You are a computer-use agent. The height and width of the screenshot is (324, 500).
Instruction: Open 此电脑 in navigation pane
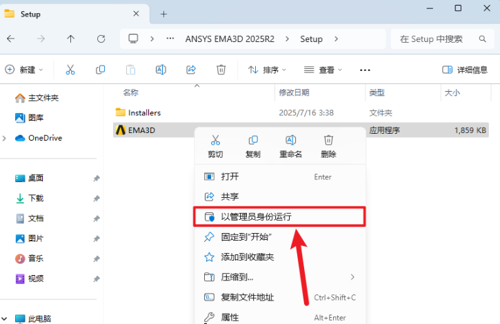point(33,318)
